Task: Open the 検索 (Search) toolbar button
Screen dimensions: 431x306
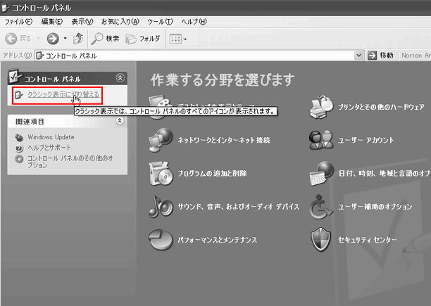Action: point(106,38)
